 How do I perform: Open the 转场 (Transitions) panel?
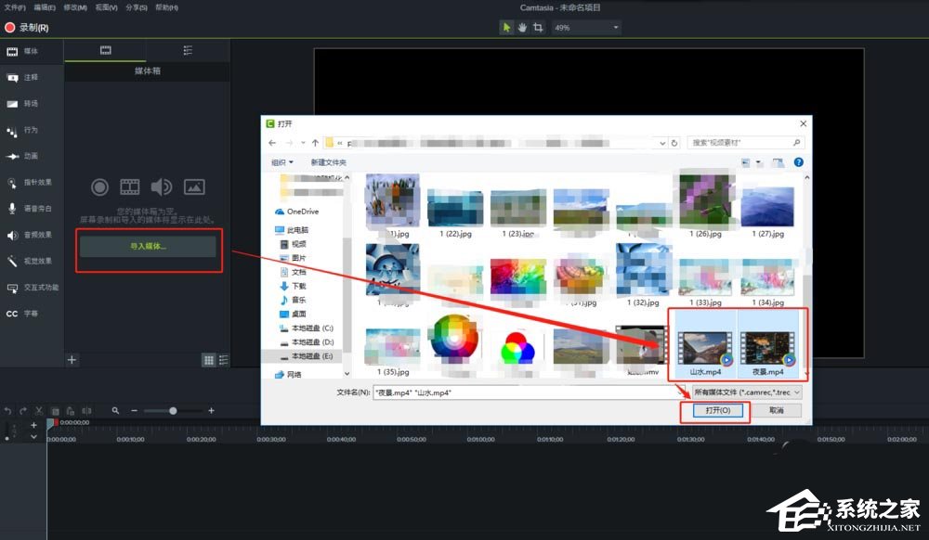point(25,103)
